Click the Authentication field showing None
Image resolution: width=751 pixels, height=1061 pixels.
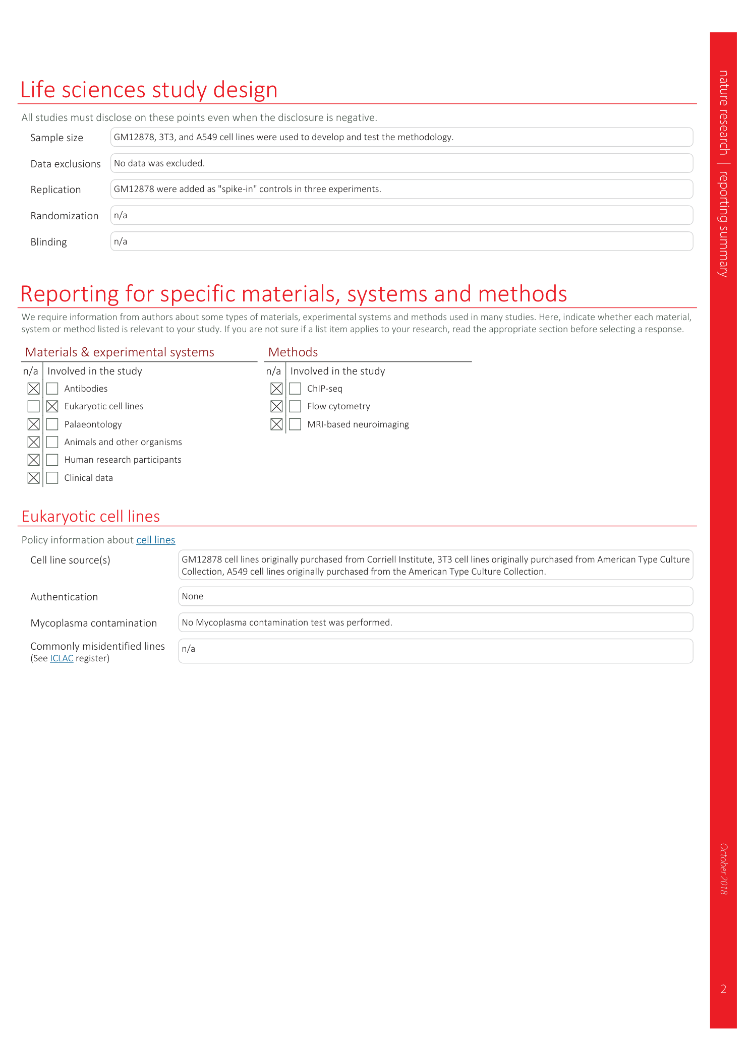436,596
